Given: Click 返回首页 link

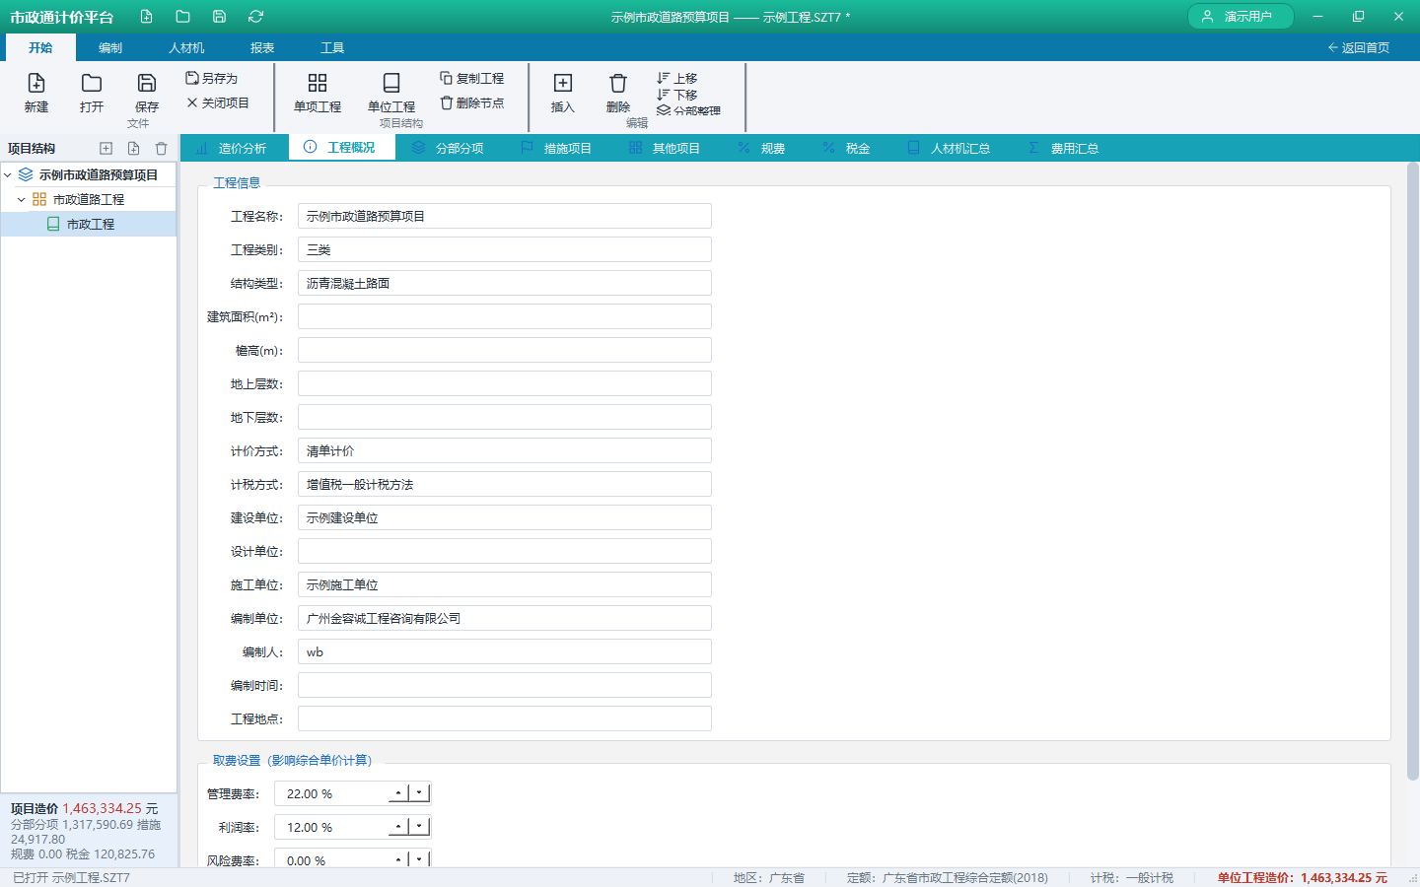Looking at the screenshot, I should (x=1358, y=47).
